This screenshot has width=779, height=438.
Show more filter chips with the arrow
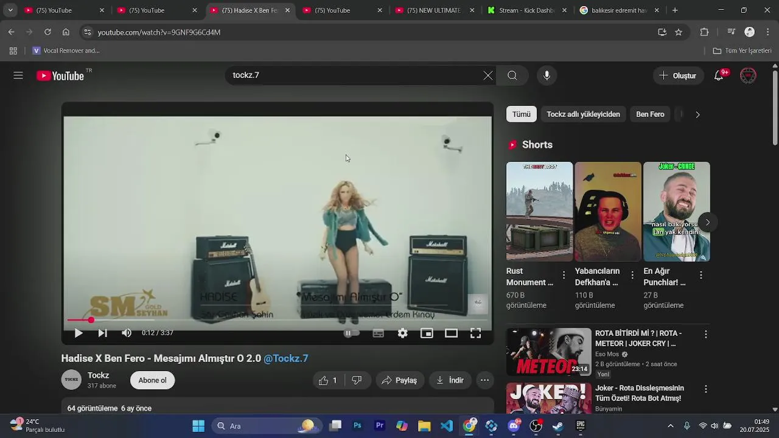pos(697,114)
